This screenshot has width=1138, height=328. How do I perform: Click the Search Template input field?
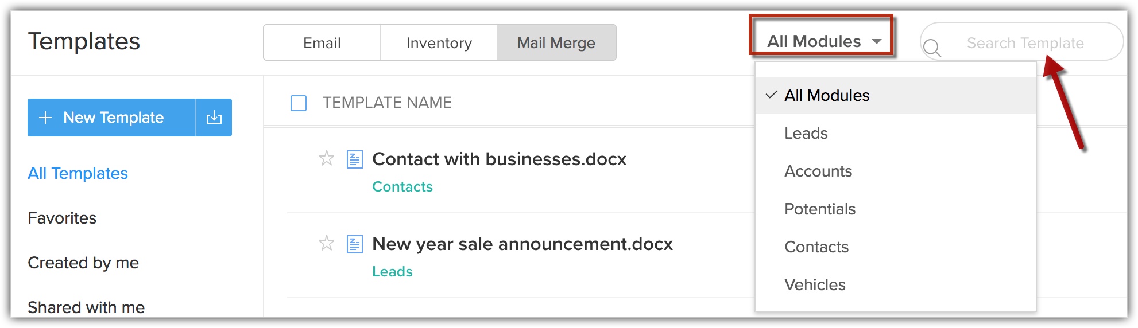1025,43
